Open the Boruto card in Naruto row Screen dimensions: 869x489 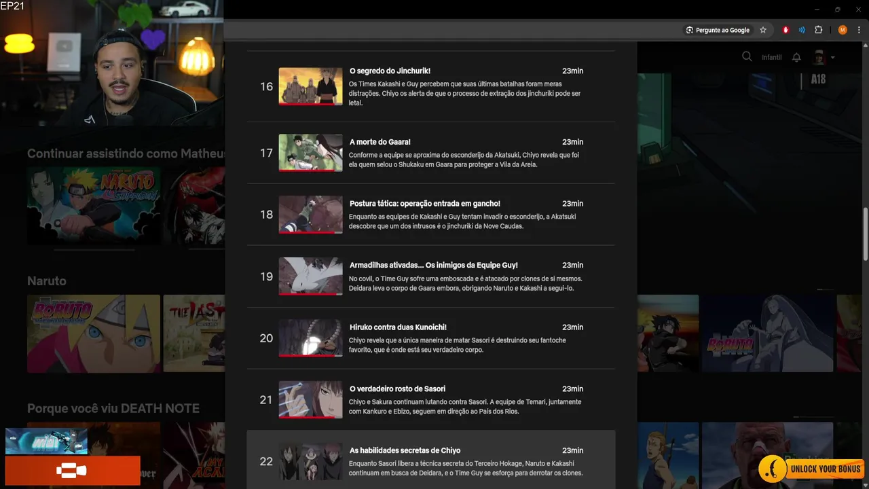94,333
